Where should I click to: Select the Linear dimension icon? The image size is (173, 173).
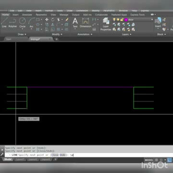pyautogui.click(x=94, y=20)
